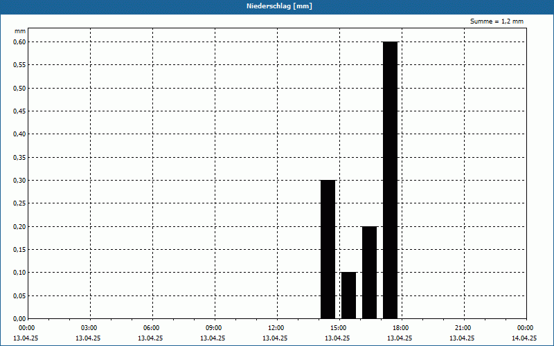This screenshot has width=554, height=346.
Task: Click the 18:00 time axis label
Action: pos(401,328)
